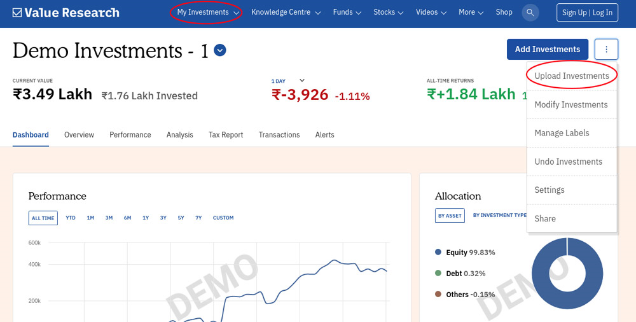Open the Funds navigation menu
Image resolution: width=636 pixels, height=322 pixels.
coord(347,12)
